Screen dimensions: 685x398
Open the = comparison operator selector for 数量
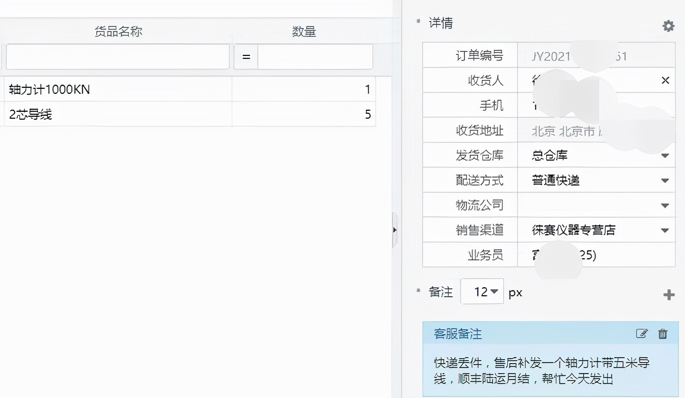coord(246,57)
